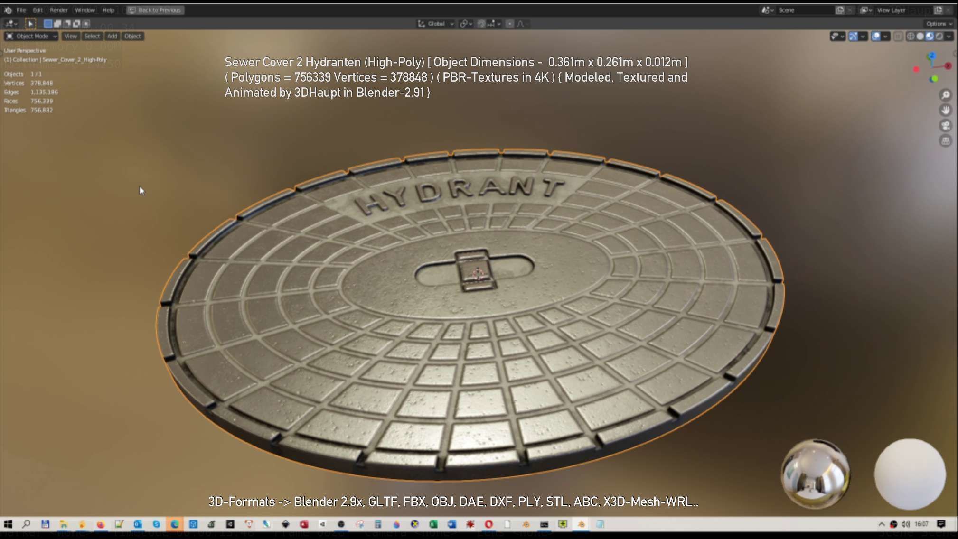The image size is (958, 539).
Task: Open the overlays options arrow
Action: pos(886,36)
